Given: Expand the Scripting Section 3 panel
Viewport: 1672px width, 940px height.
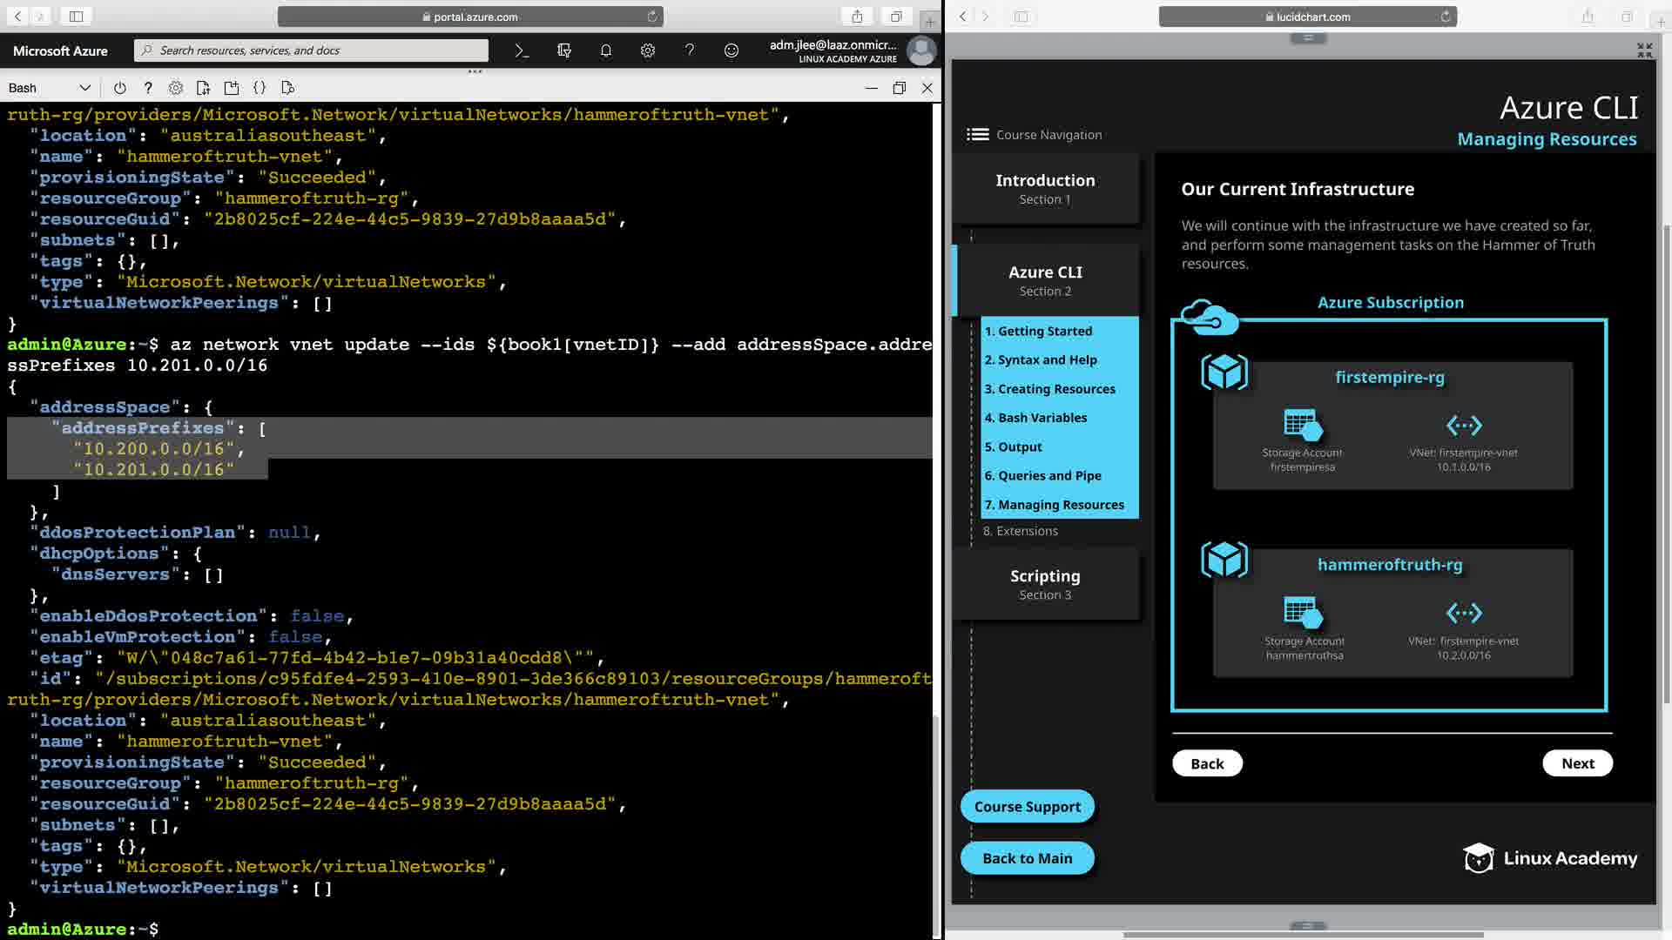Looking at the screenshot, I should click(1045, 584).
